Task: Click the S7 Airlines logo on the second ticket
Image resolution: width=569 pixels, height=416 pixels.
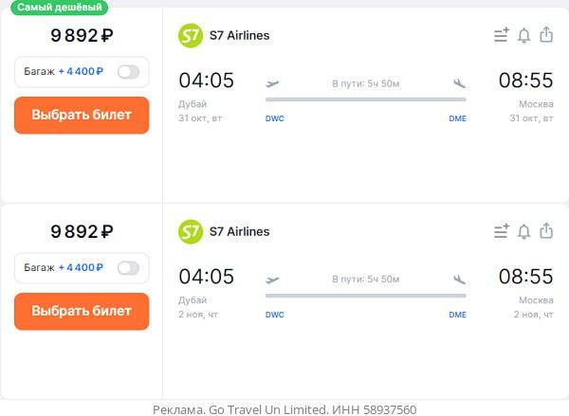Action: 191,231
